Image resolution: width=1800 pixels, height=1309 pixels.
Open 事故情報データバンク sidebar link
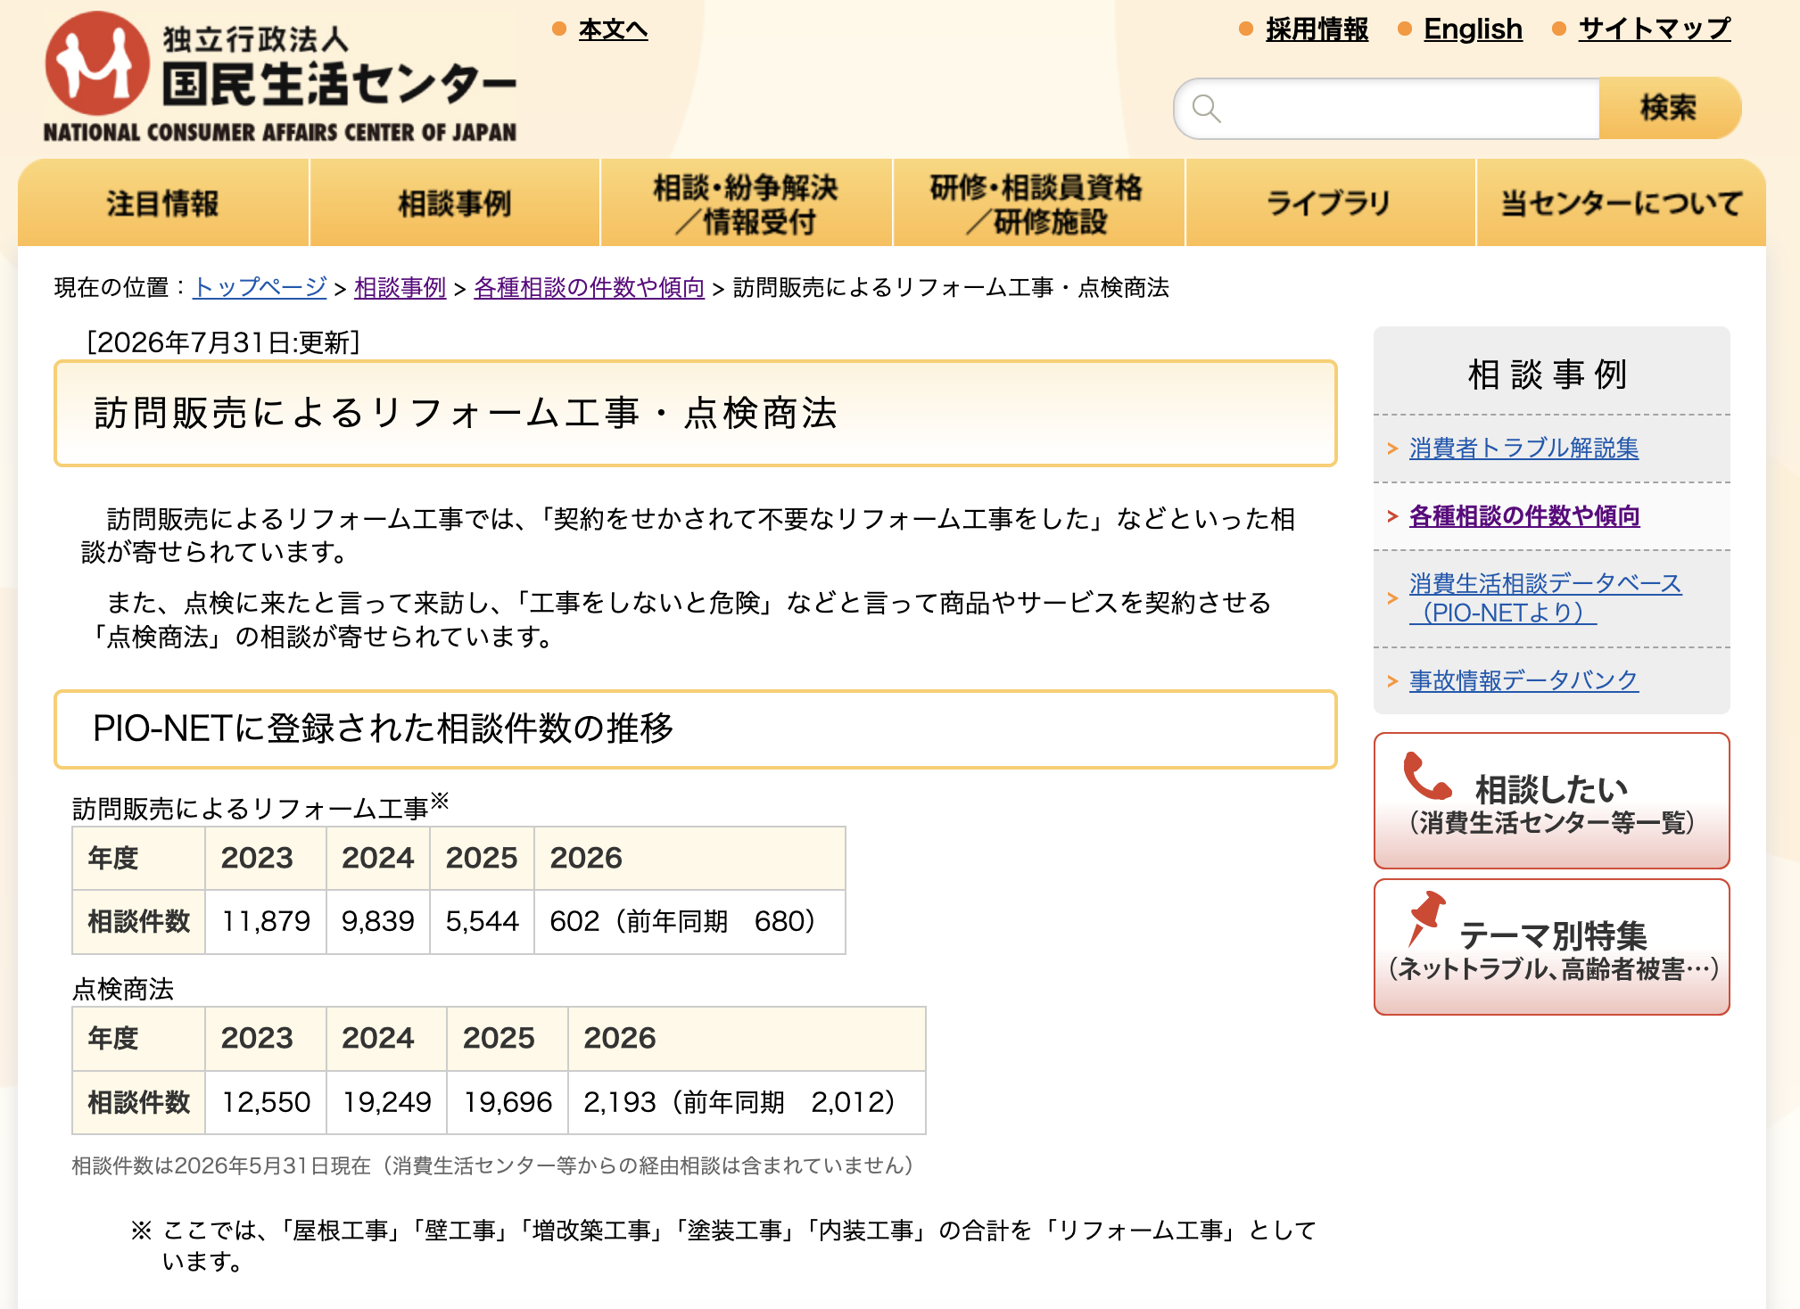point(1523,680)
